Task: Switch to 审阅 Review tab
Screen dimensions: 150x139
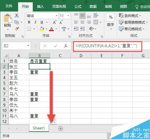Action: pos(108,7)
